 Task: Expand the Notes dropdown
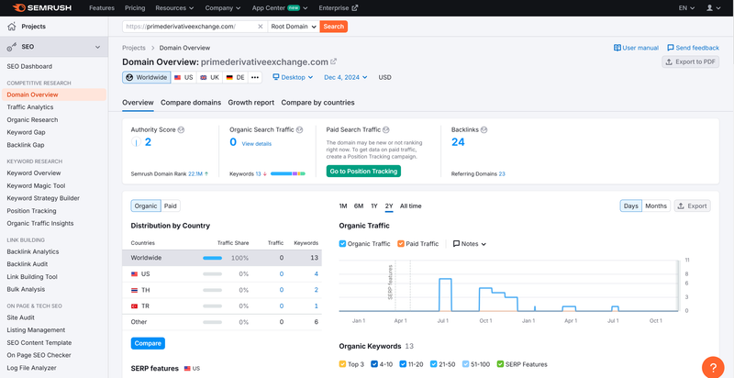[470, 244]
